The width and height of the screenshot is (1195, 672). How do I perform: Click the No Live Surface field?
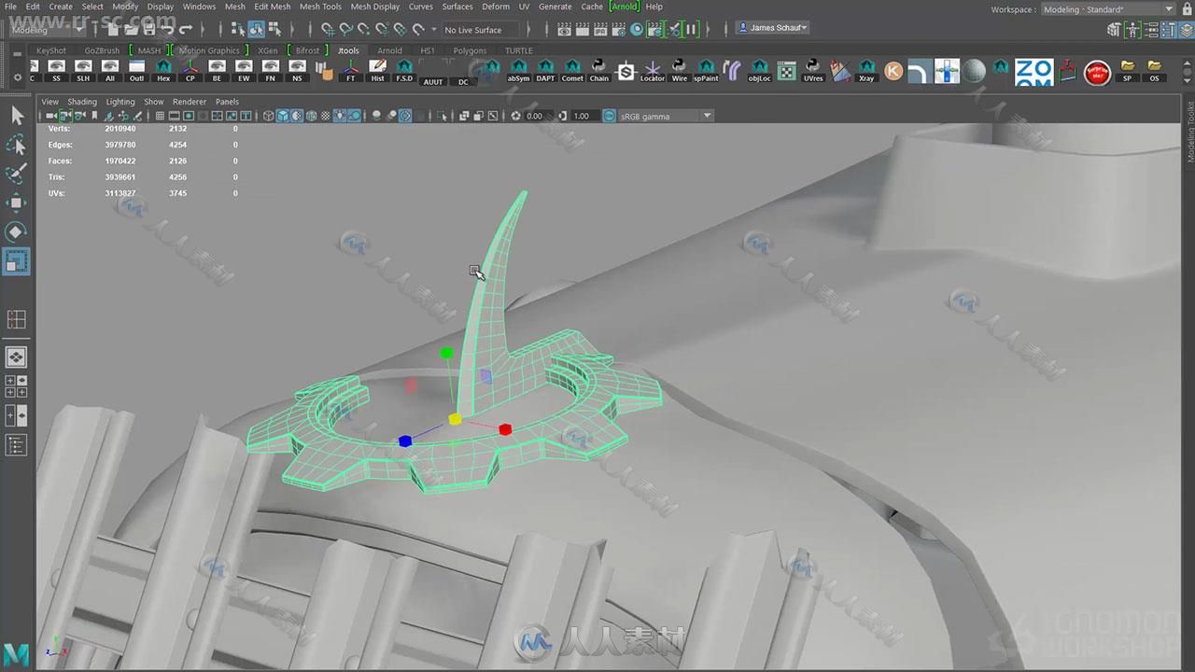pyautogui.click(x=483, y=30)
